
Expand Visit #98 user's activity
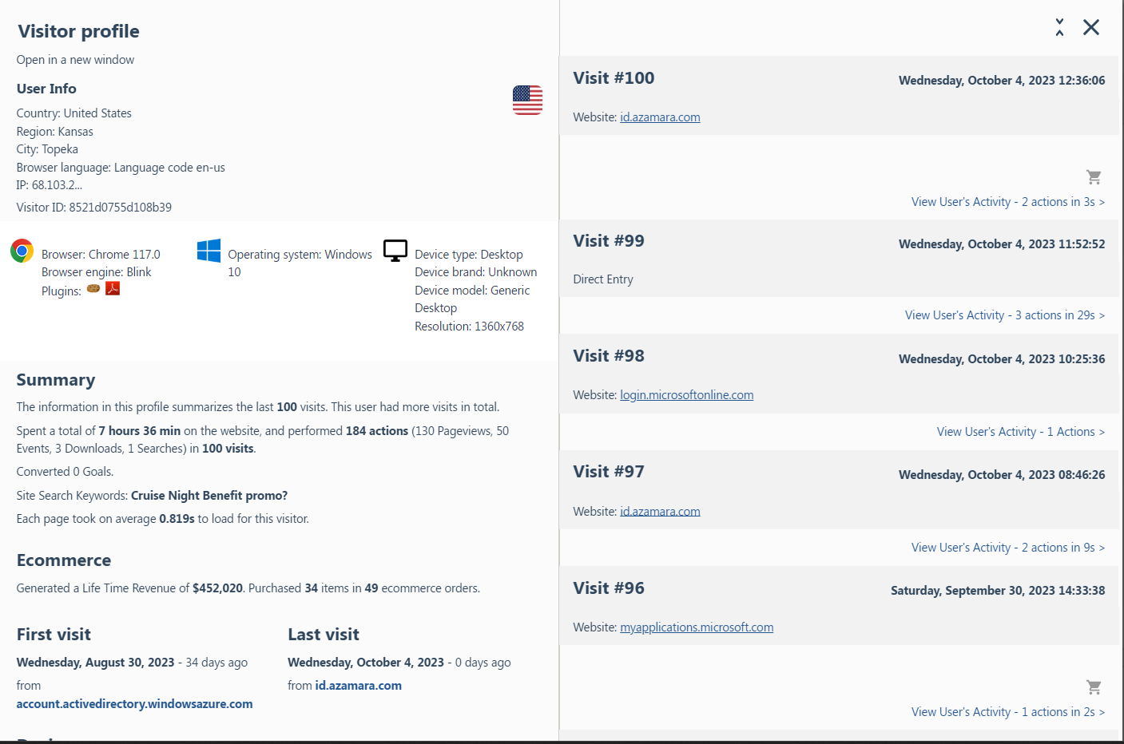1020,432
